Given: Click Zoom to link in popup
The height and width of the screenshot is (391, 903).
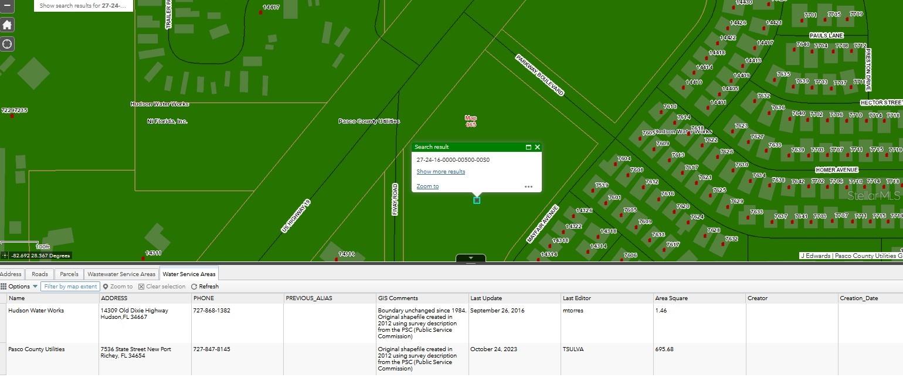Looking at the screenshot, I should [x=427, y=186].
